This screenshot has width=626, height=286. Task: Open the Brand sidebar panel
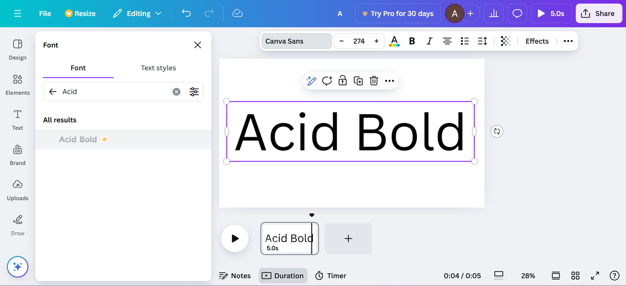(18, 155)
